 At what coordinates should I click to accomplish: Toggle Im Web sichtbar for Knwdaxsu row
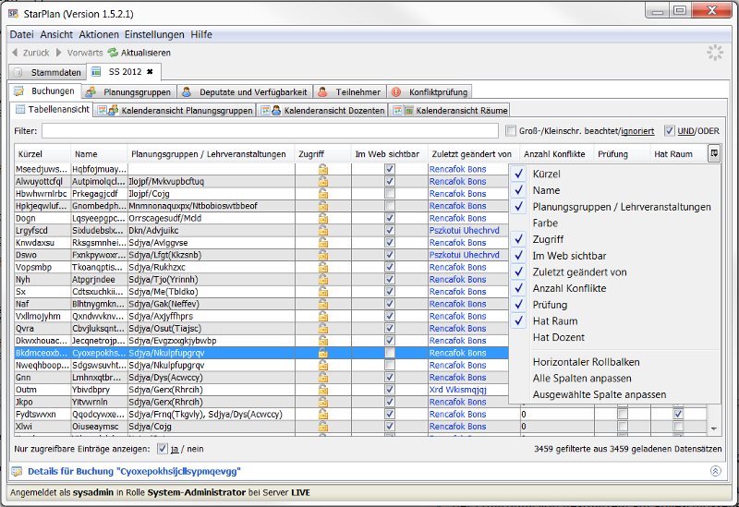coord(390,243)
